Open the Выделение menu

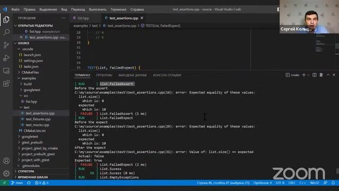(x=48, y=10)
